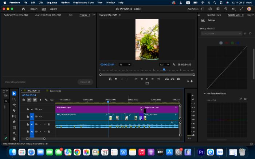This screenshot has height=159, width=255.
Task: Toggle A1 track targeting
Action: [x=32, y=124]
